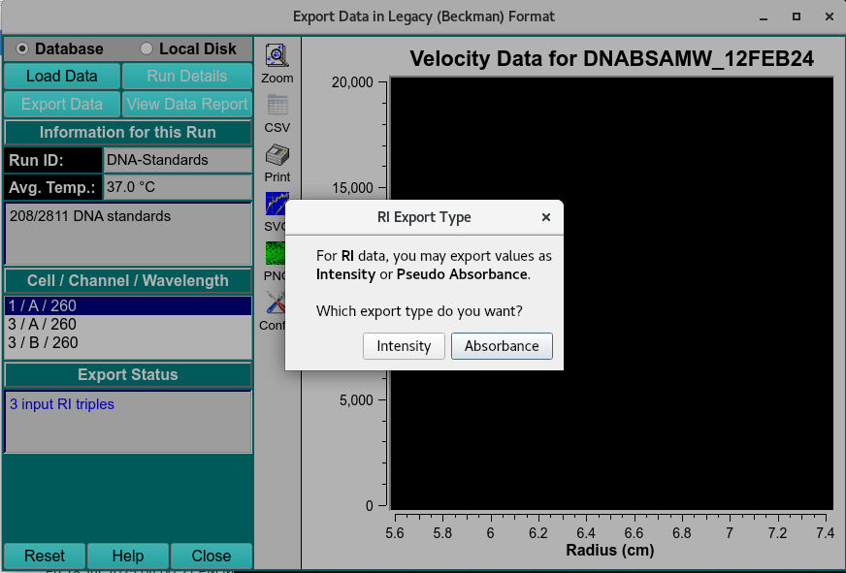Click the SVG export plot icon
The image size is (846, 573).
click(x=276, y=204)
